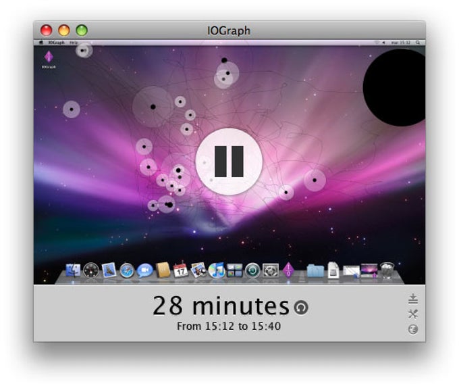Pause the recording with the center button
This screenshot has height=388, width=459.
(229, 162)
